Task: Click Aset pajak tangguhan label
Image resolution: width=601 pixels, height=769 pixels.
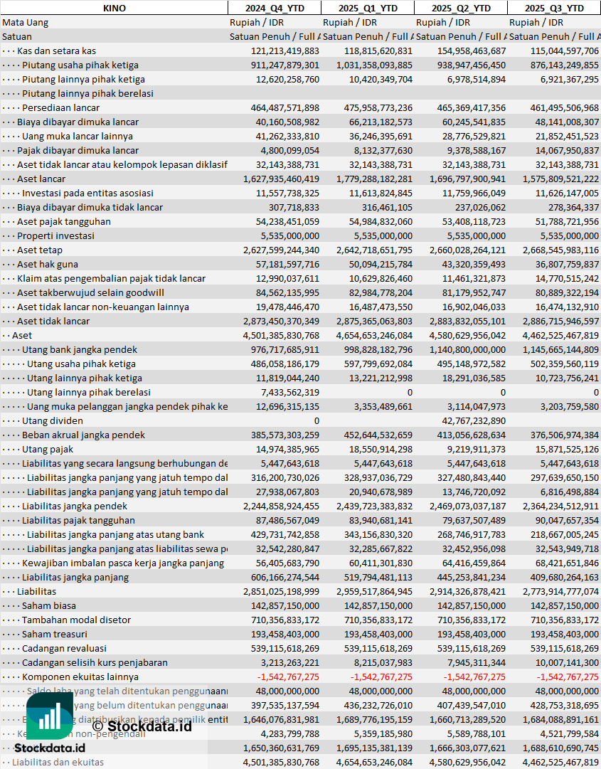Action: pos(64,222)
